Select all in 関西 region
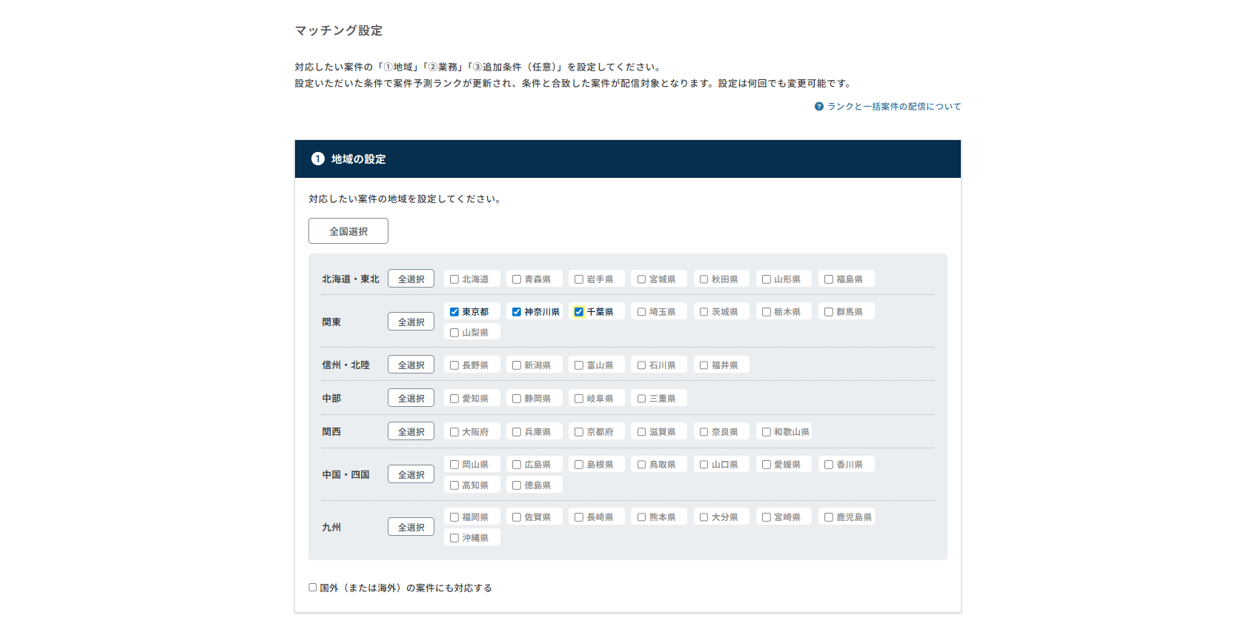The width and height of the screenshot is (1244, 624). 411,431
